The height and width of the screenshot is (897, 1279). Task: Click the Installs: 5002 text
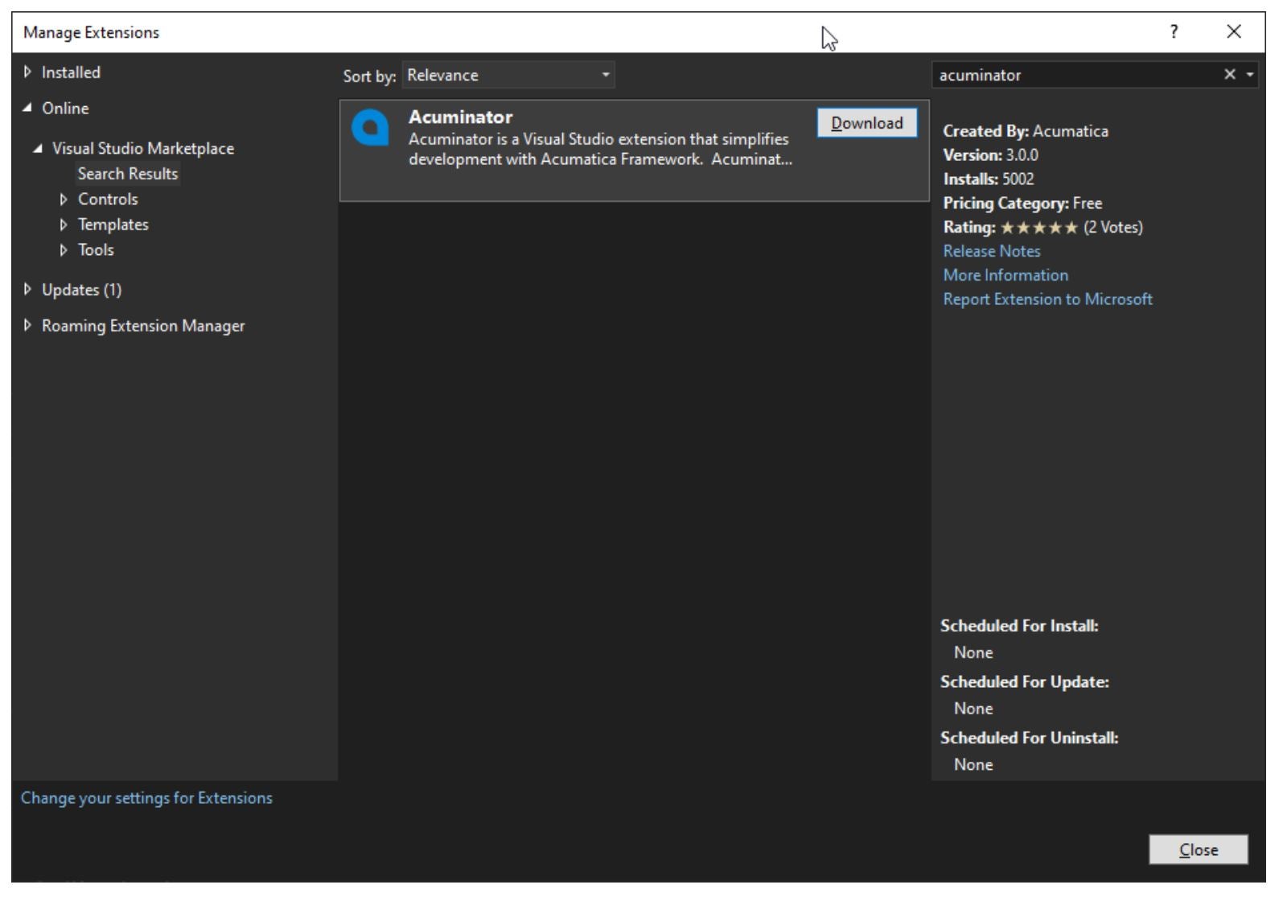pyautogui.click(x=989, y=179)
